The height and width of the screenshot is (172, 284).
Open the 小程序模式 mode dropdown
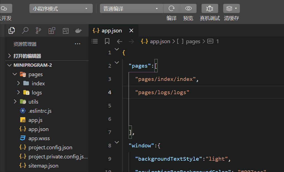click(61, 8)
